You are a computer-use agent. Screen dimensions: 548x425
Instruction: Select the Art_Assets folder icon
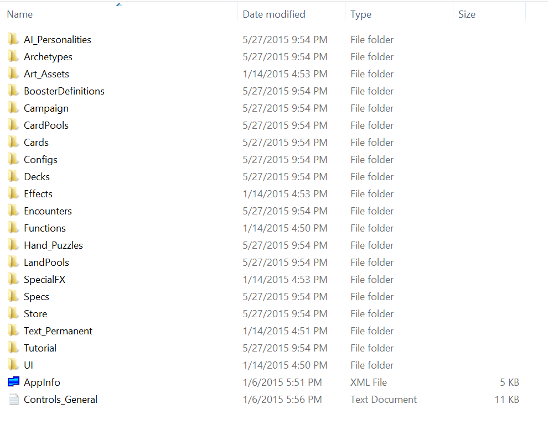click(x=13, y=74)
